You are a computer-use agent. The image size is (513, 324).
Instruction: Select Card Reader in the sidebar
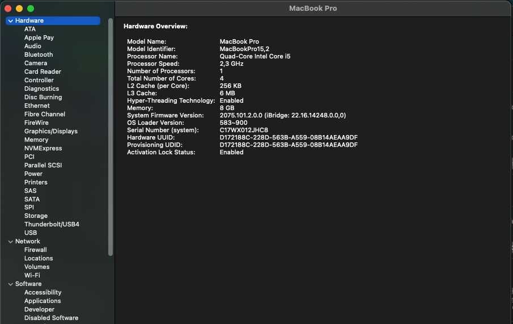tap(43, 71)
